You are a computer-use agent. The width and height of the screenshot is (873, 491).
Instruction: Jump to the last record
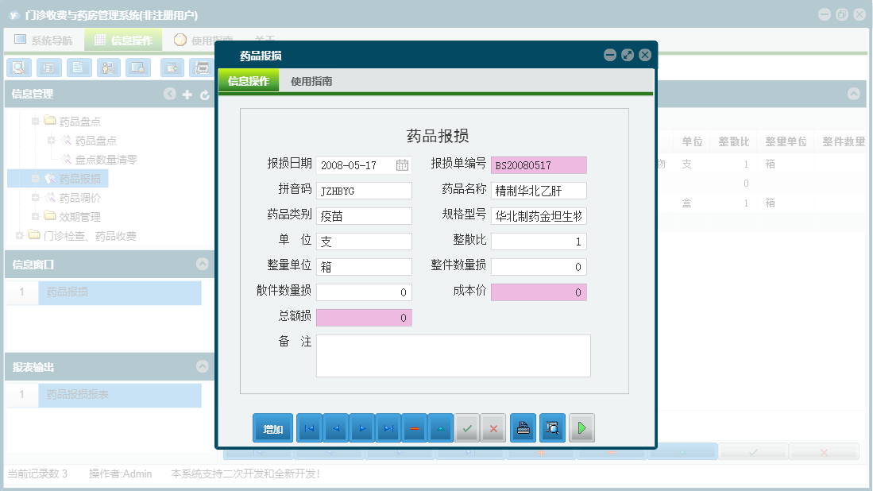tap(388, 427)
